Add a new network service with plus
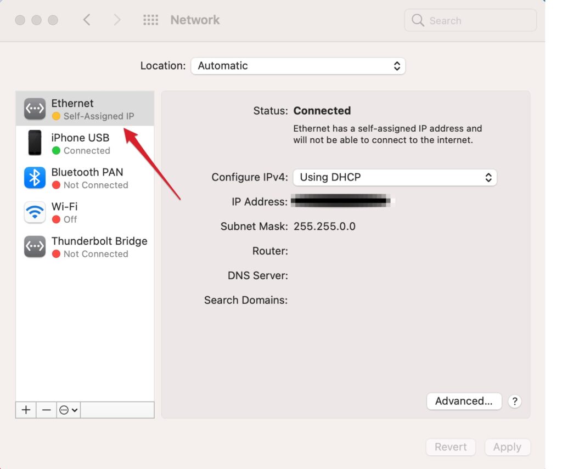Viewport: 562px width, 469px height. [26, 409]
